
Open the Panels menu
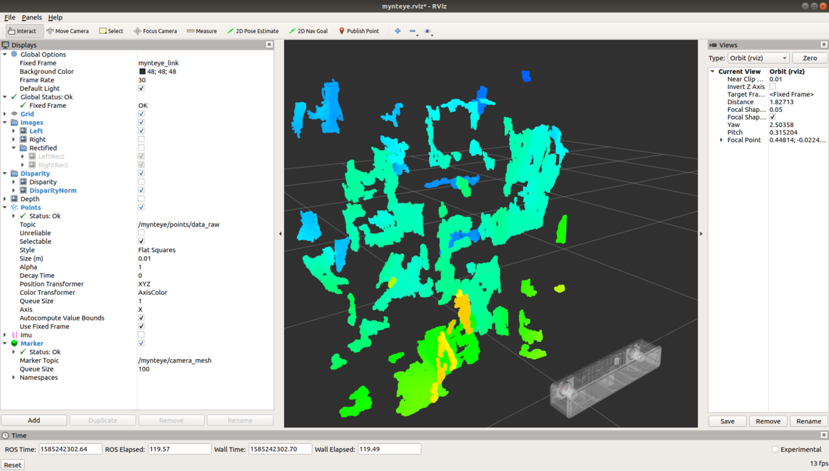[x=32, y=17]
